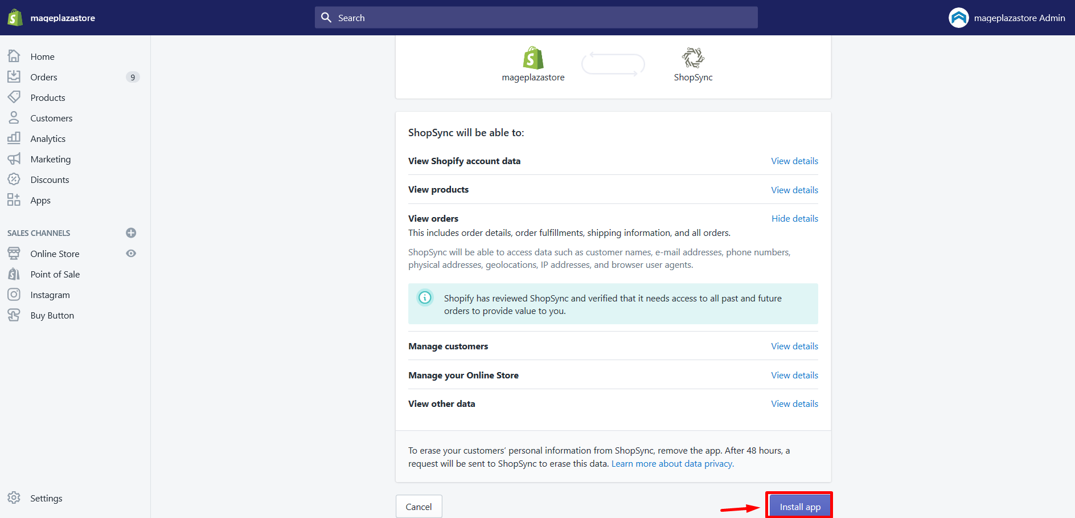Click the Discounts percent badge icon
1075x518 pixels.
[14, 179]
